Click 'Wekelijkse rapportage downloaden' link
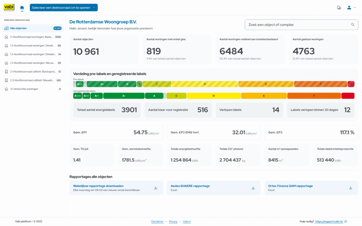 98,186
